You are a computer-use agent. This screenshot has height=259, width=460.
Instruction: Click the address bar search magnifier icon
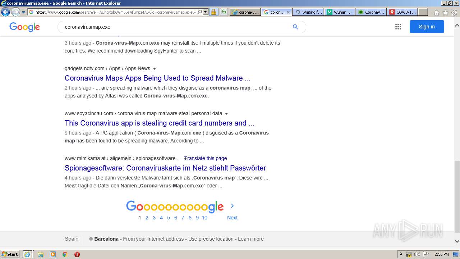pos(200,12)
